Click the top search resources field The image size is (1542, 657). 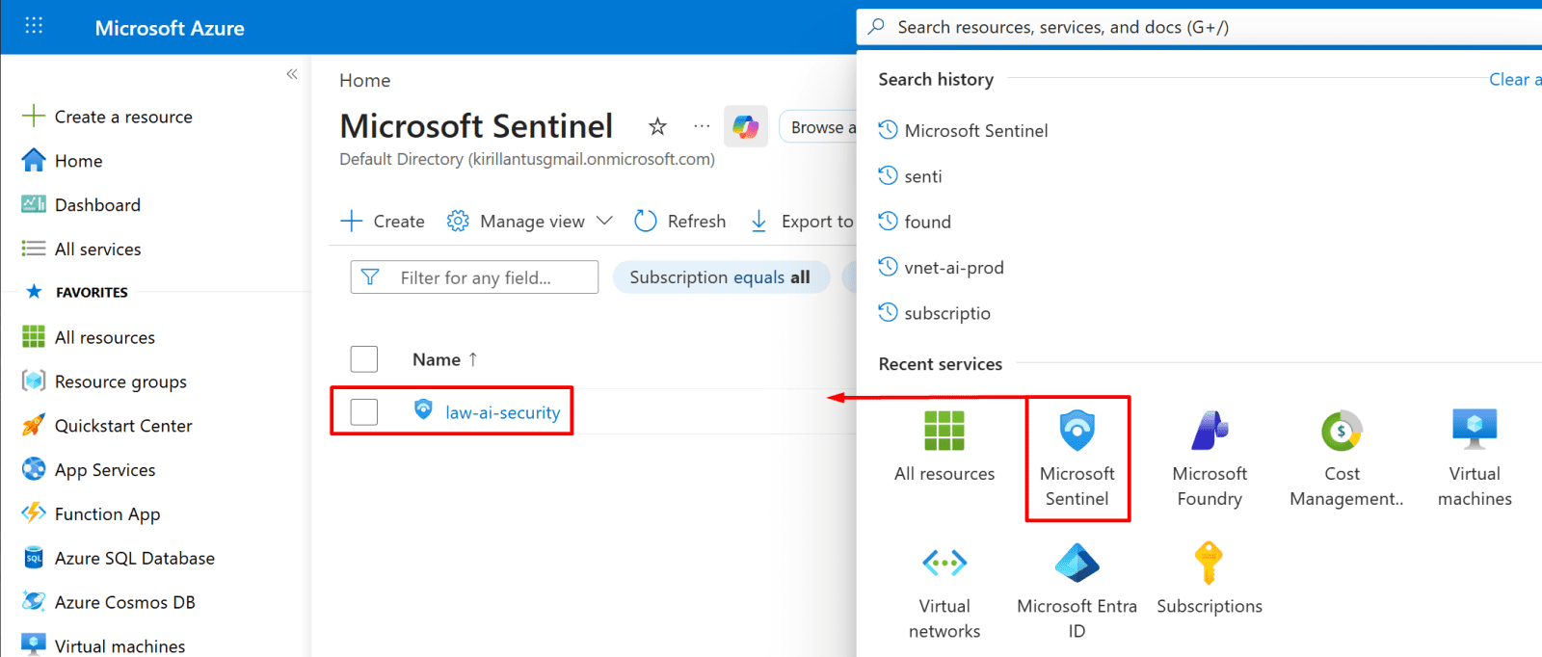(1199, 27)
